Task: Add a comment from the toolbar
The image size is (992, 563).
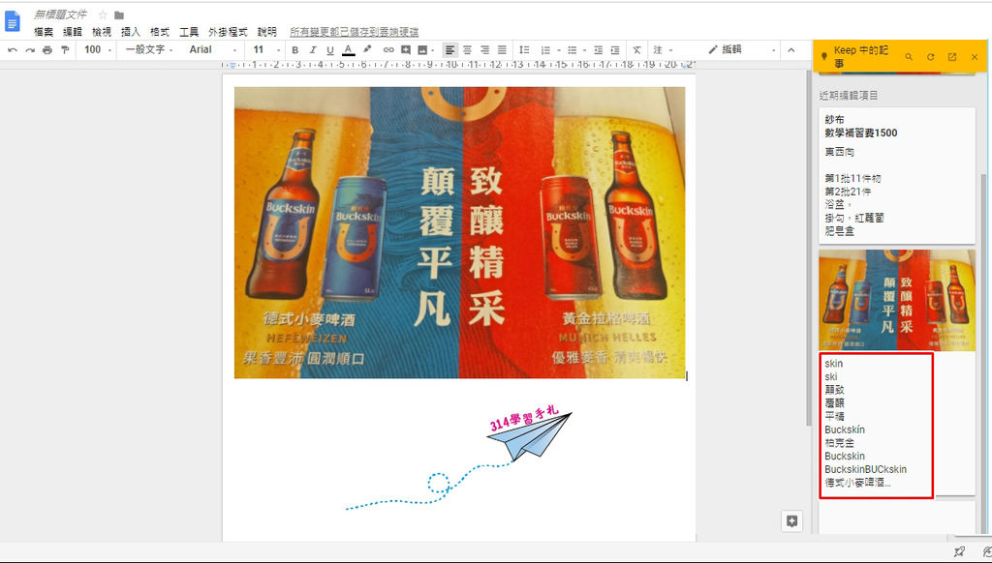Action: (406, 50)
